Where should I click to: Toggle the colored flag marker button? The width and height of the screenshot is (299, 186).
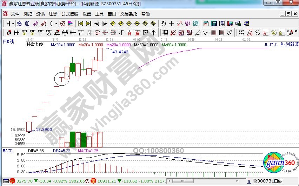pos(70,24)
